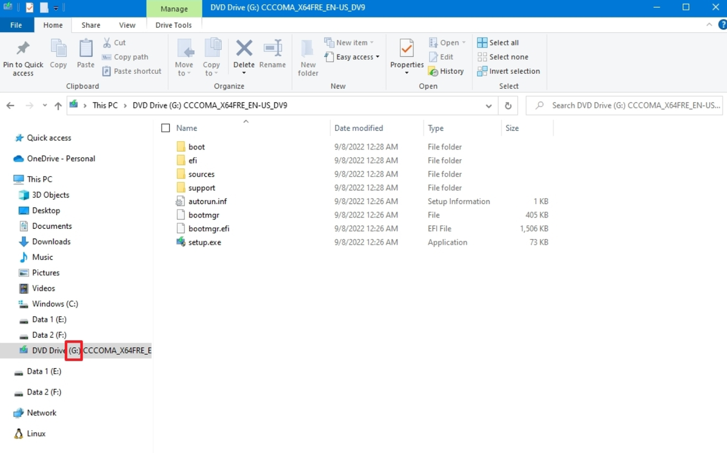727x453 pixels.
Task: Click the Manage contextual tab
Action: 174,8
